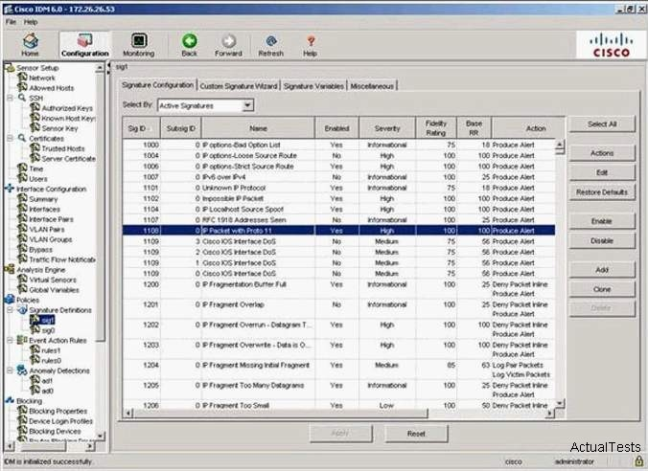Refresh the view with Refresh icon

[x=271, y=41]
